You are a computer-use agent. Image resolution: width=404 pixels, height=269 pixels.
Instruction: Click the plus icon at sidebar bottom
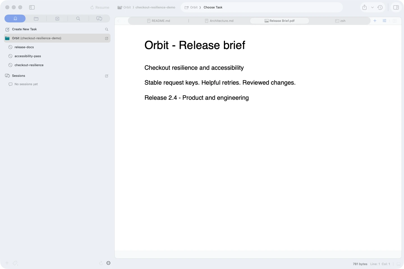tap(7, 263)
